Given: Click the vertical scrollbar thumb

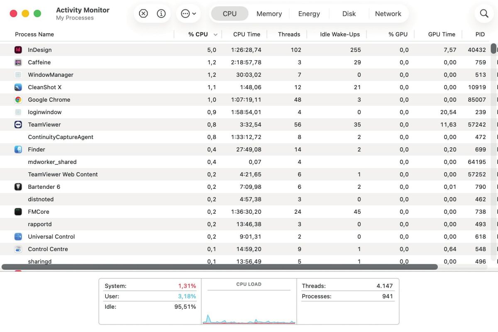Looking at the screenshot, I should [x=493, y=49].
